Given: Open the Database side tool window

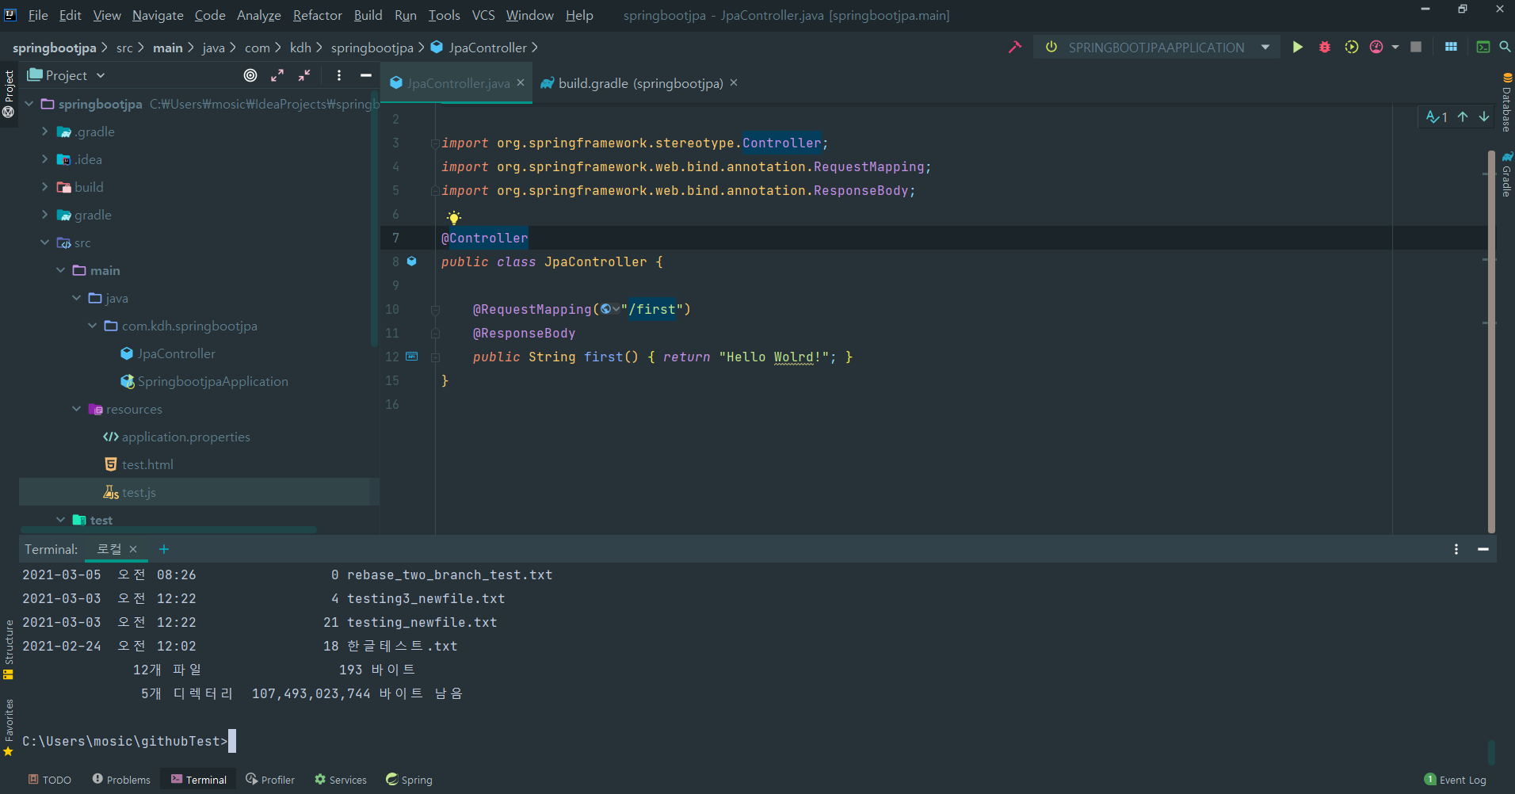Looking at the screenshot, I should click(1506, 102).
